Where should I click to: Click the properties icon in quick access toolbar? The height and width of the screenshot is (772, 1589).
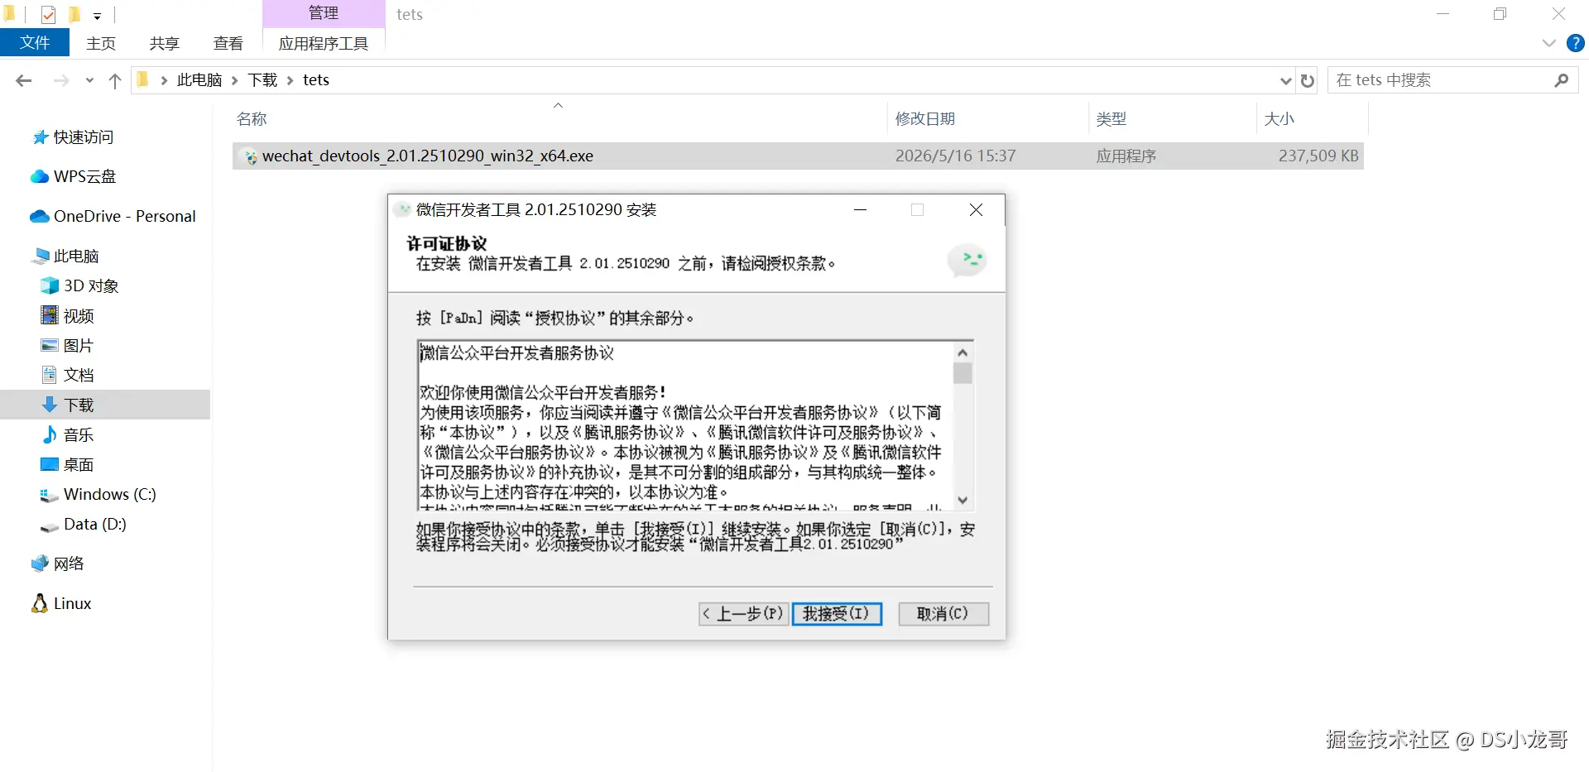(48, 14)
